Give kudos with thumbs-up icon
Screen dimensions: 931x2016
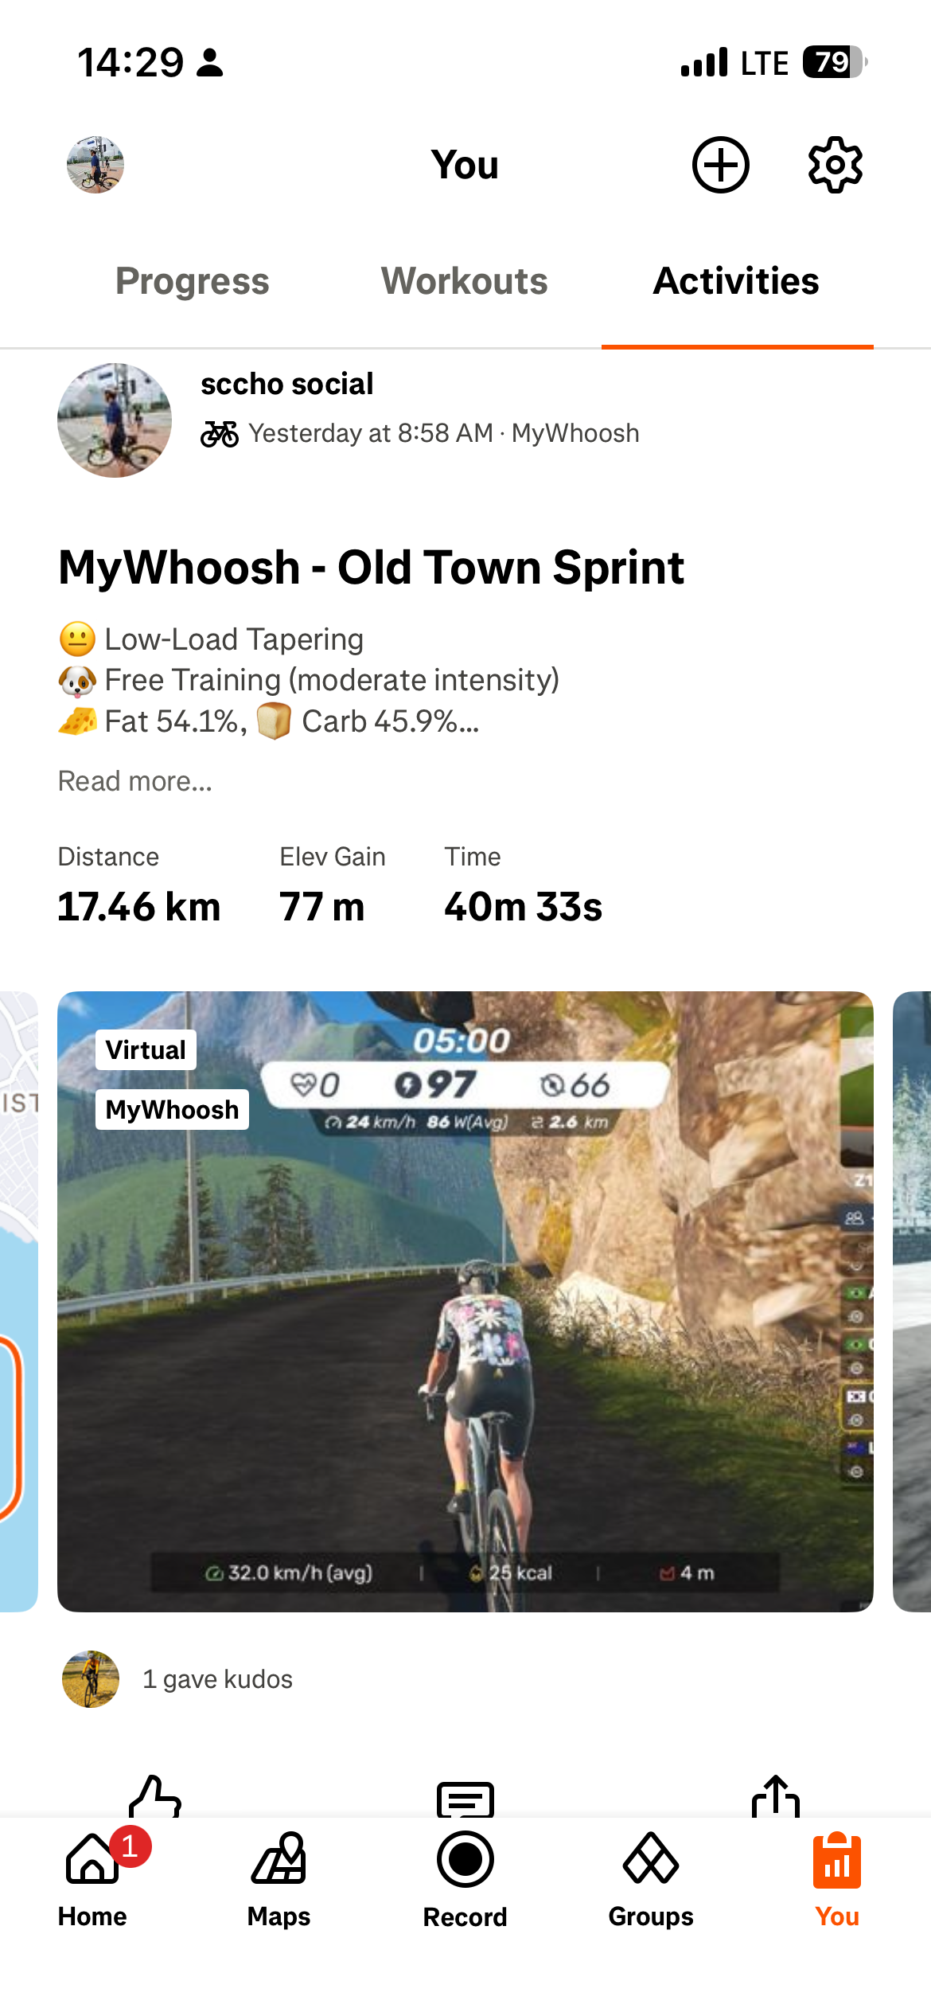[x=155, y=1797]
